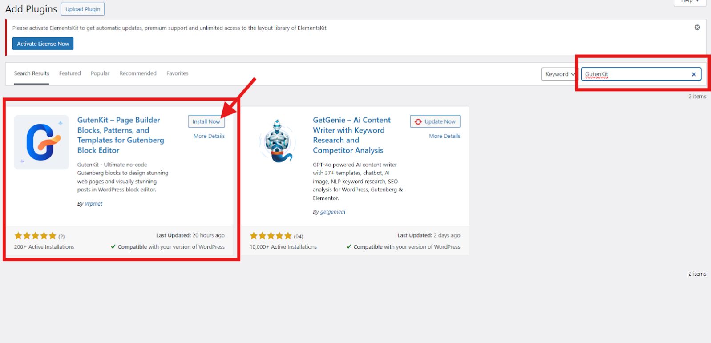711x343 pixels.
Task: Click the GutenKit five-star rating
Action: 35,236
